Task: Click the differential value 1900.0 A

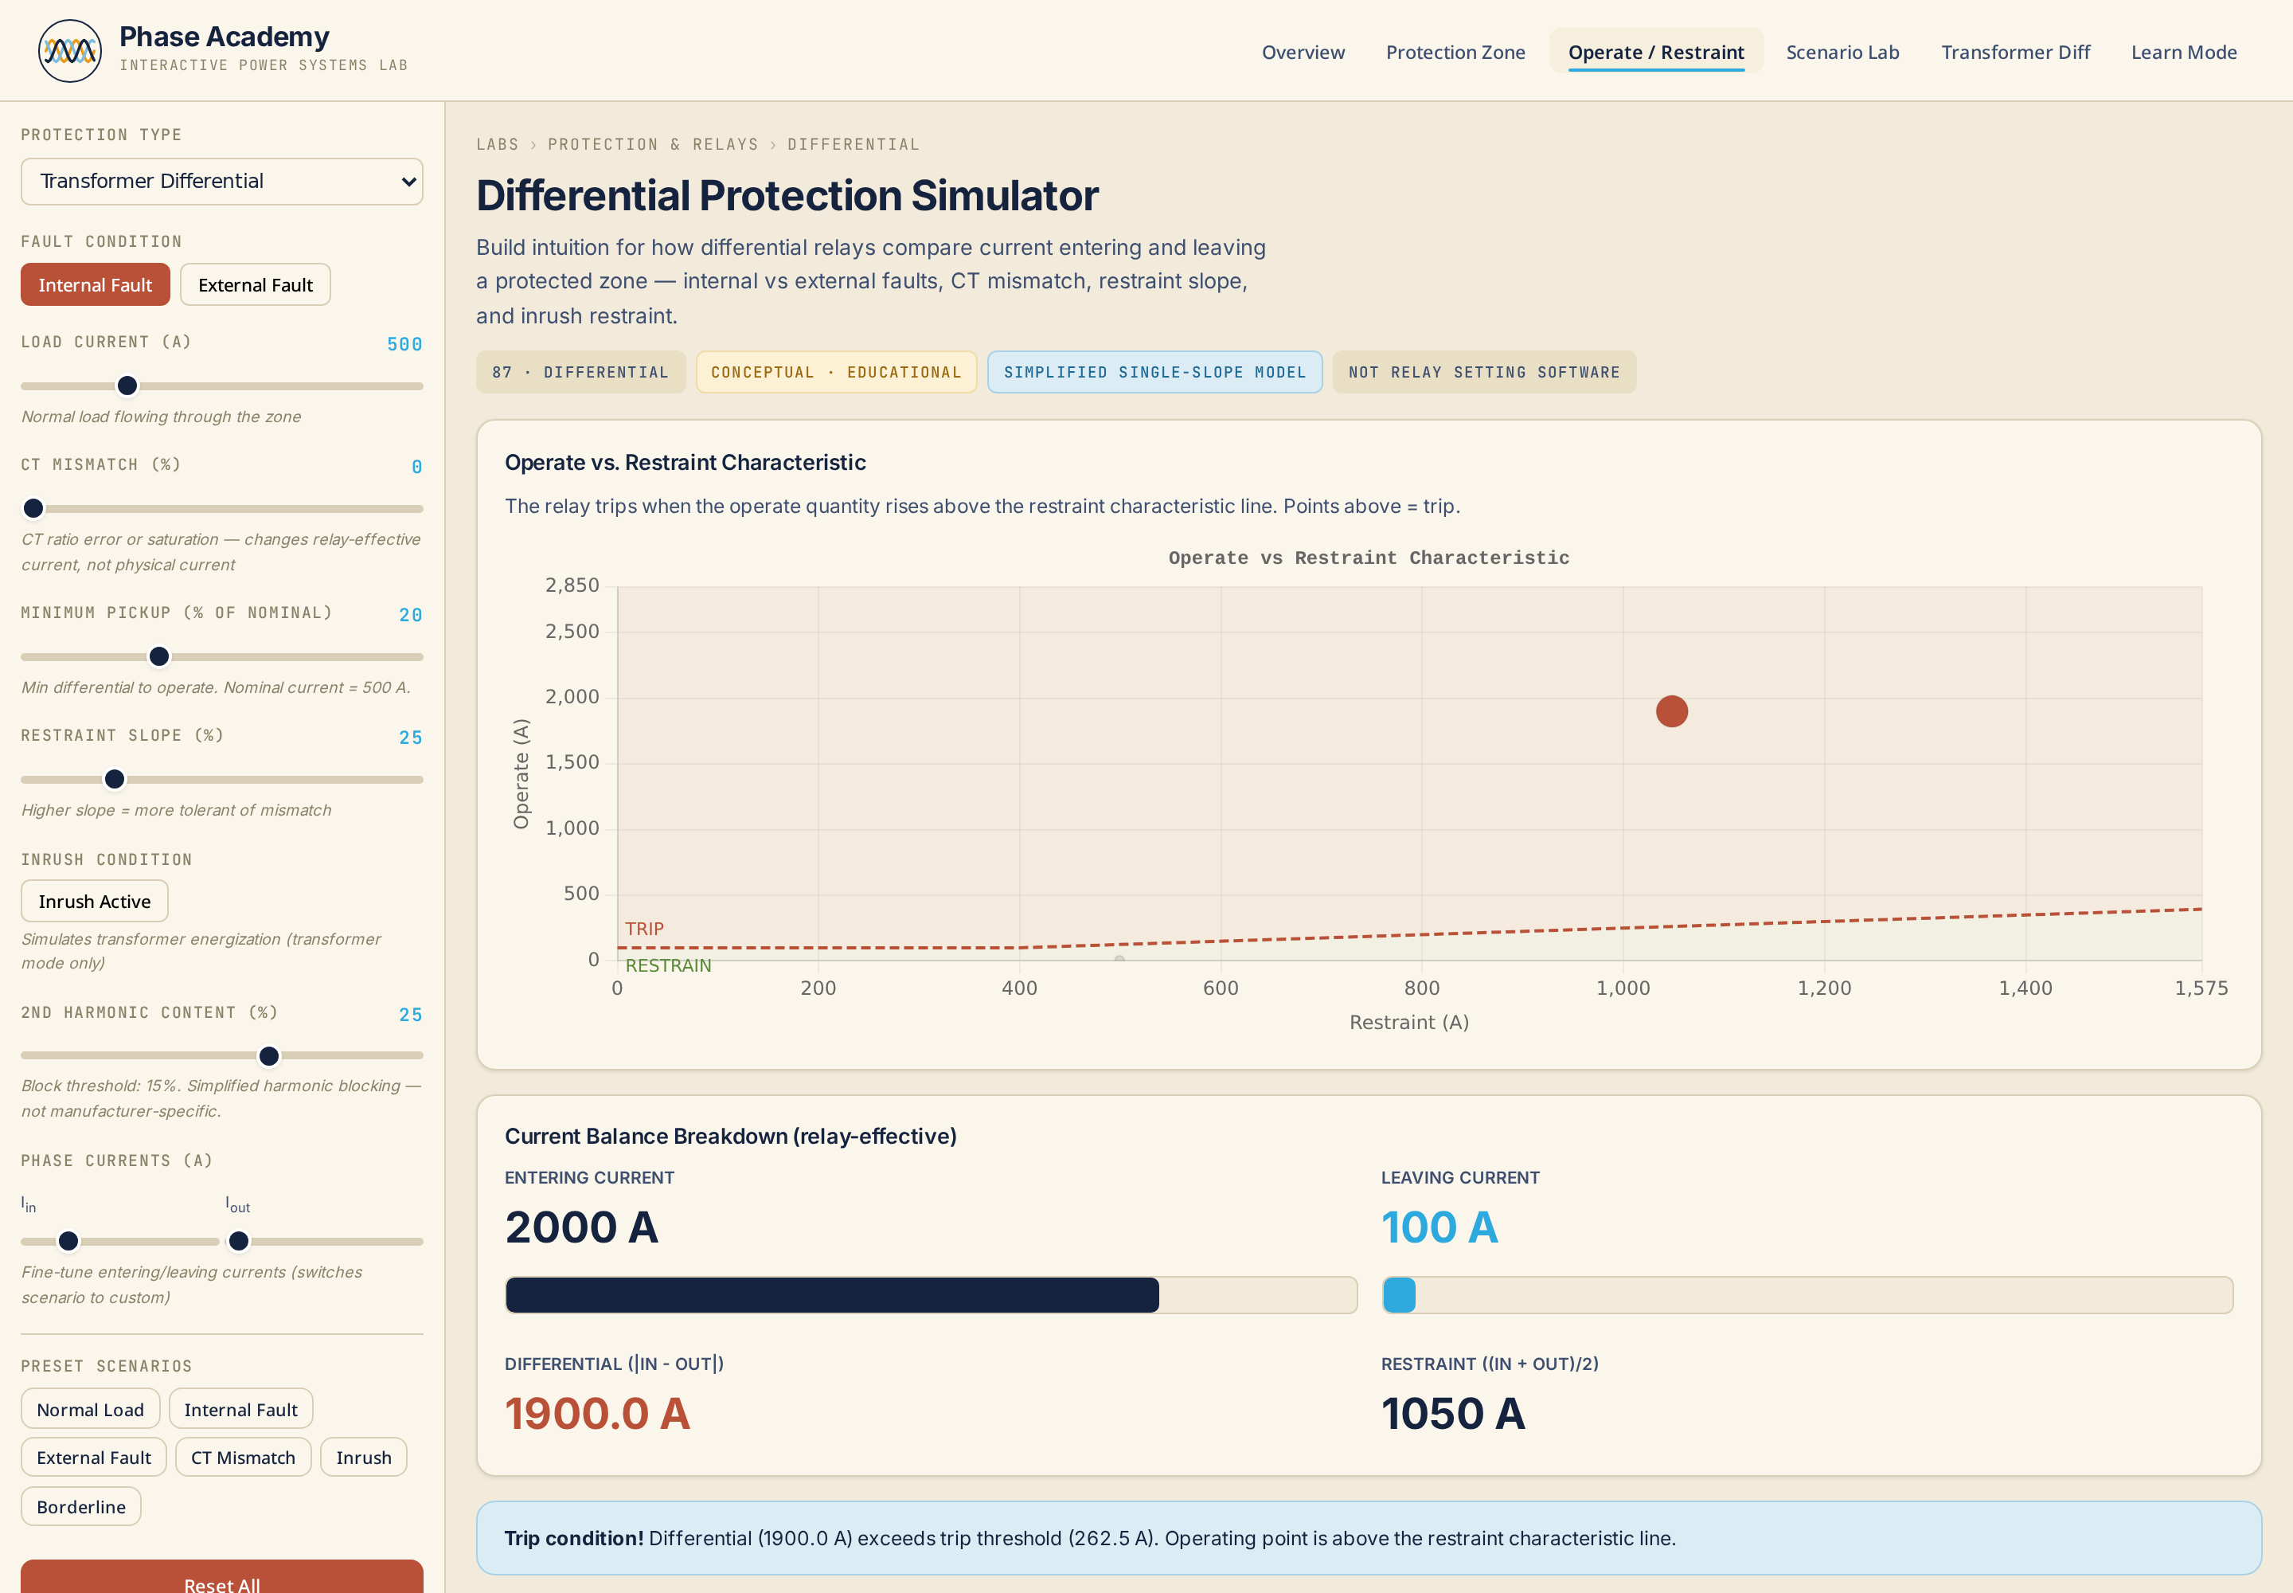Action: 596,1415
